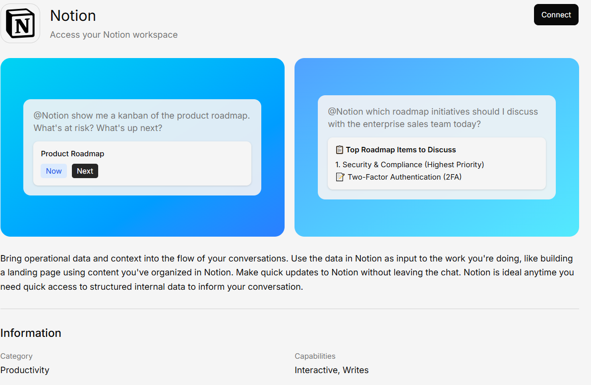Click the Product Roadmap card title
The width and height of the screenshot is (591, 385).
[x=72, y=154]
